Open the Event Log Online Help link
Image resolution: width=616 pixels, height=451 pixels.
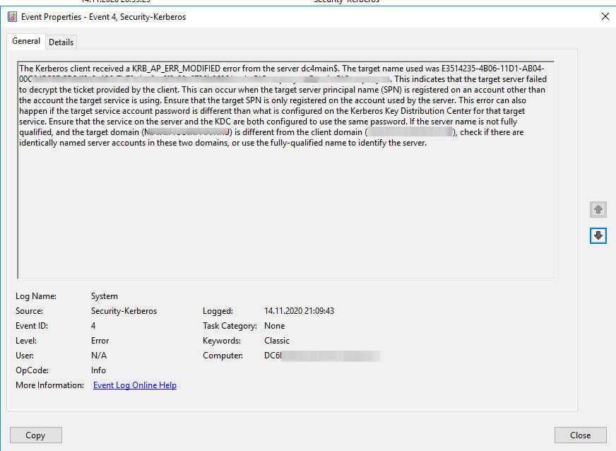[135, 385]
